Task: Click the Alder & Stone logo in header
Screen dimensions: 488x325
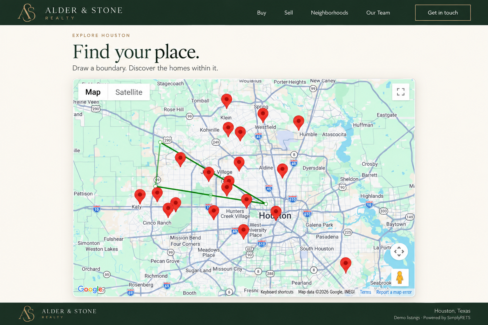Action: pyautogui.click(x=70, y=13)
